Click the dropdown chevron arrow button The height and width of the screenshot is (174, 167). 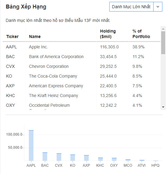[x=158, y=7]
